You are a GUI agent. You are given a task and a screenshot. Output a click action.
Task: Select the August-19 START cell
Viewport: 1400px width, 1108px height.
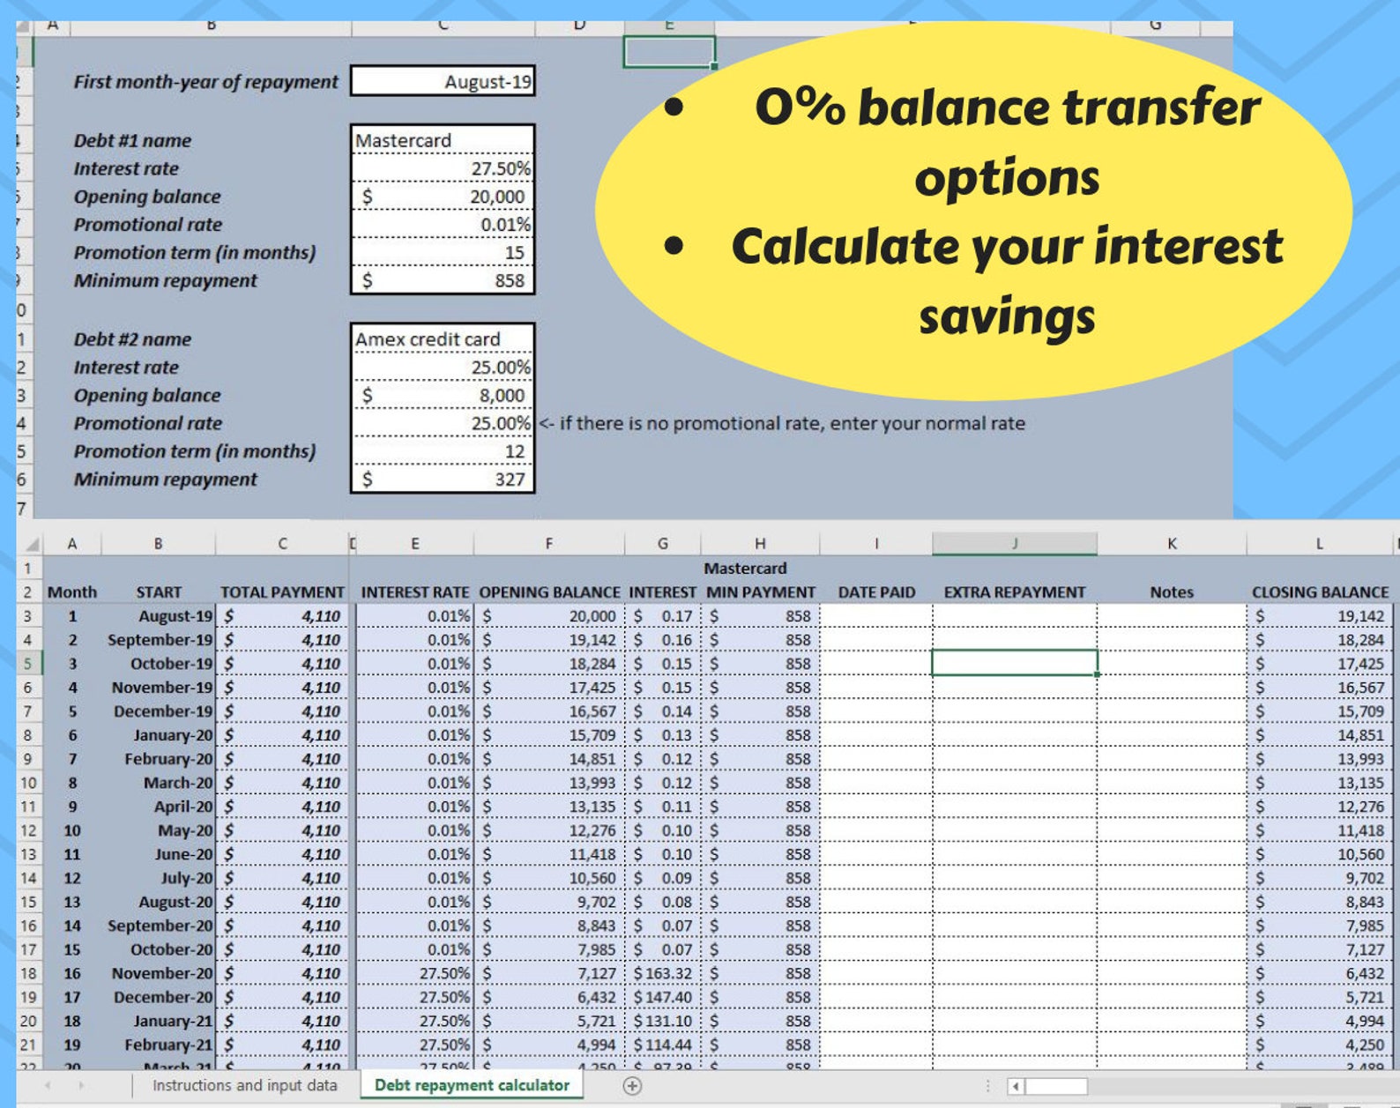point(159,616)
